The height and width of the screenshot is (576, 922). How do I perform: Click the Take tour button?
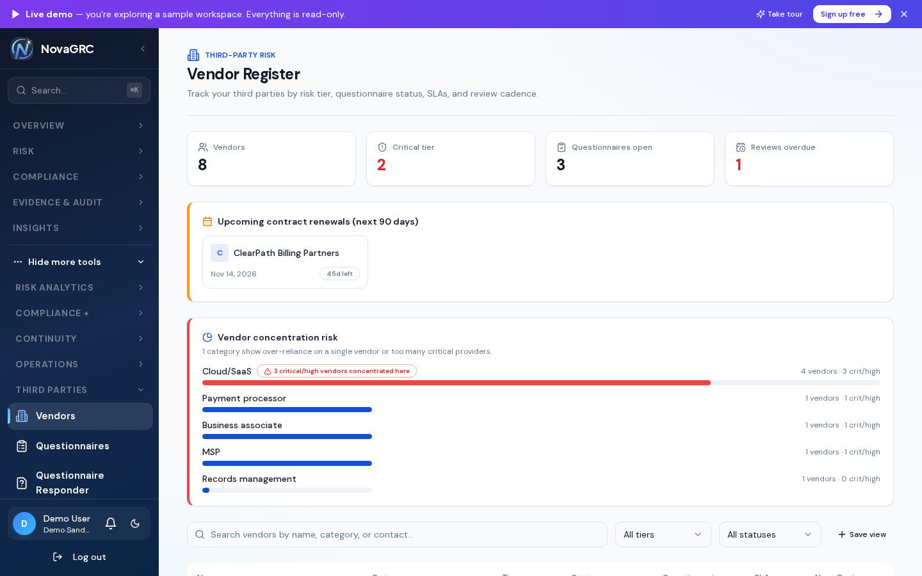(779, 14)
